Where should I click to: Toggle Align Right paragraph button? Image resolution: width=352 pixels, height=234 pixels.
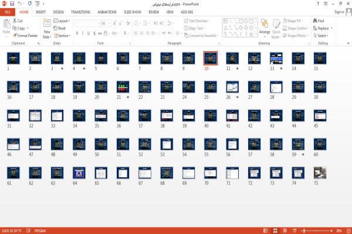click(147, 33)
